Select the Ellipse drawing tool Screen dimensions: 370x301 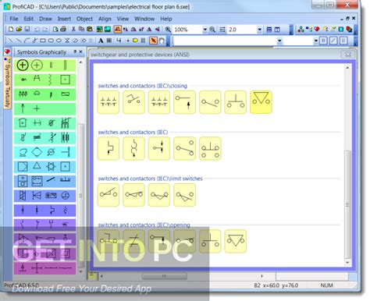click(59, 41)
